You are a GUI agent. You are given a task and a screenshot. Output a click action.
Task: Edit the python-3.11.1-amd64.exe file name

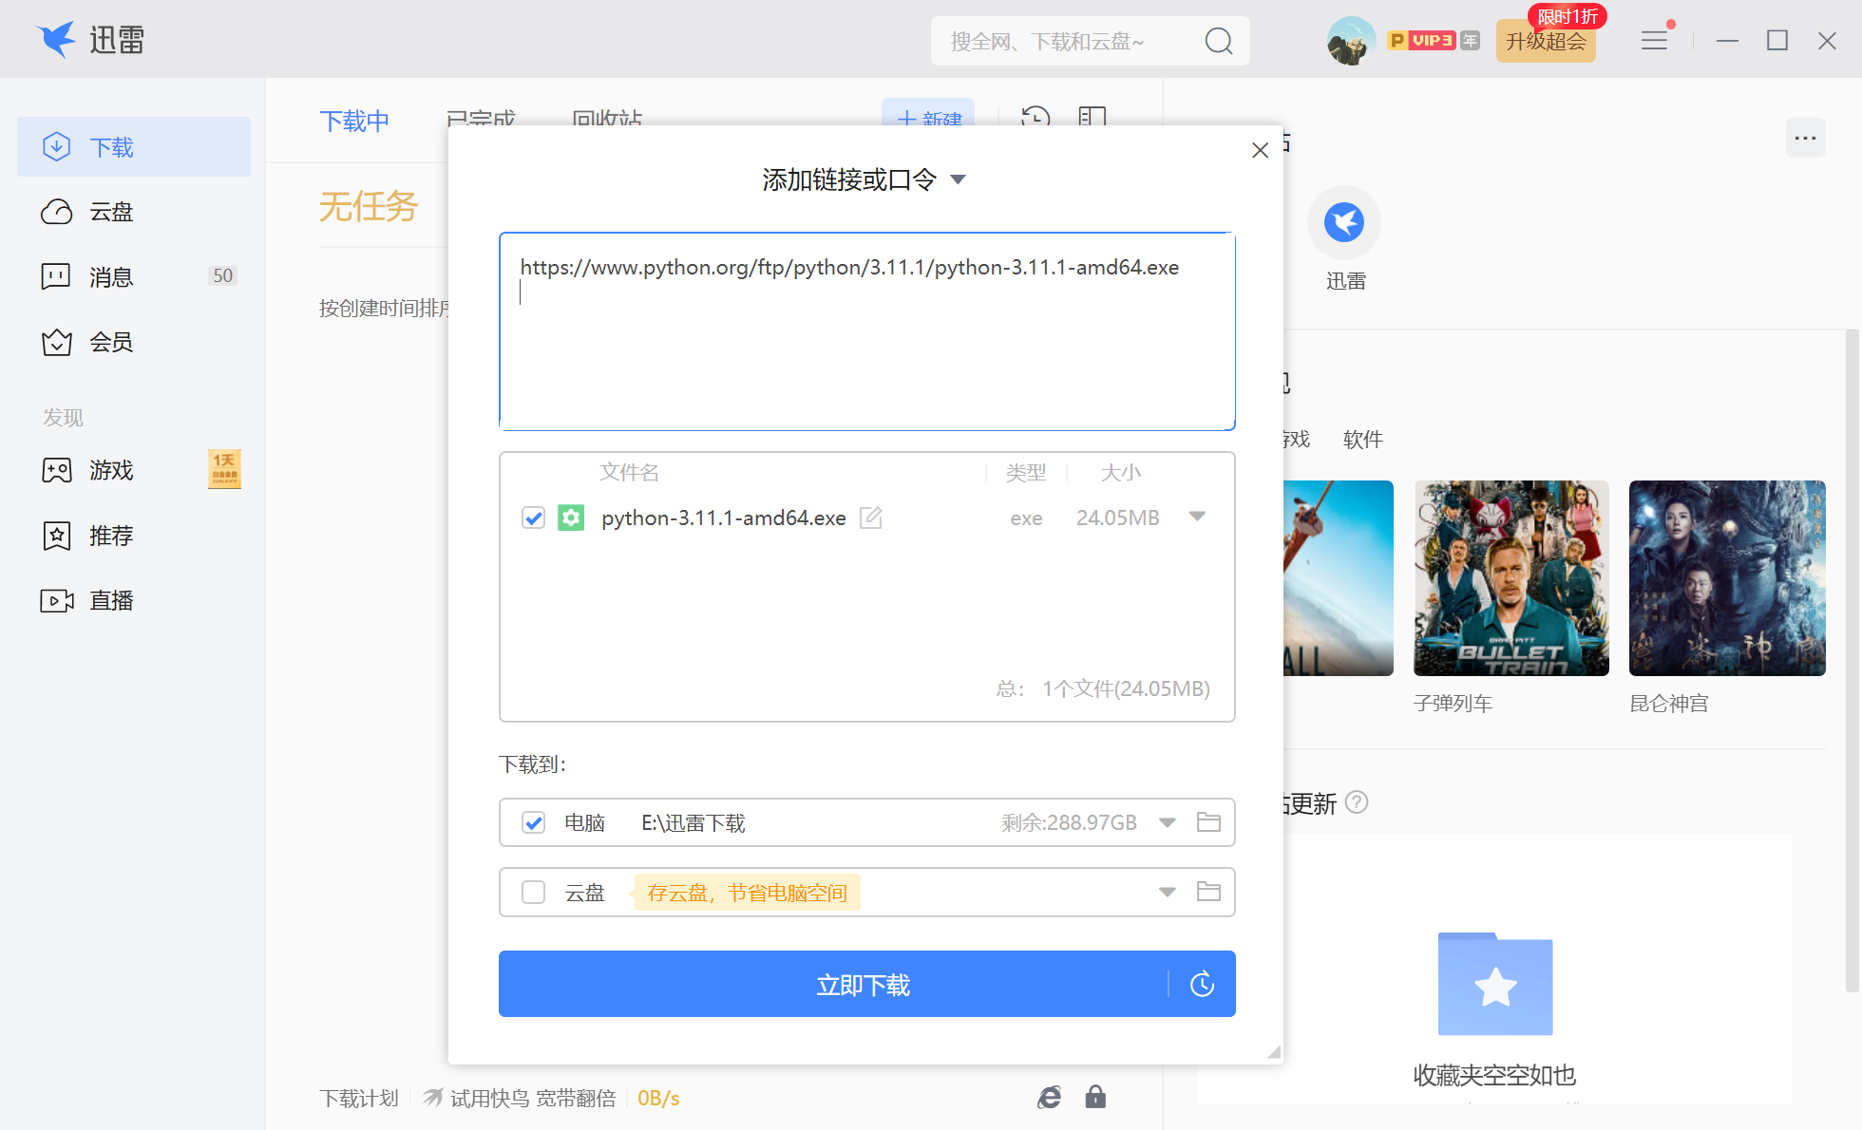coord(871,518)
